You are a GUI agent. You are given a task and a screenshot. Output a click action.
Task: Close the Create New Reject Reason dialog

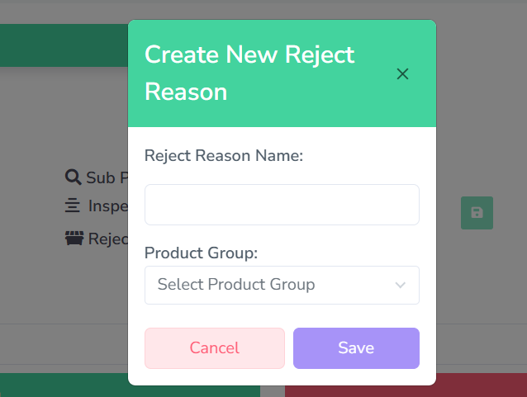coord(402,74)
